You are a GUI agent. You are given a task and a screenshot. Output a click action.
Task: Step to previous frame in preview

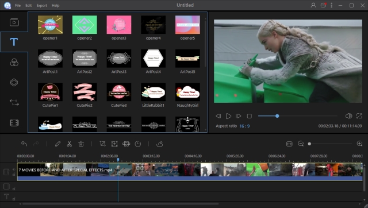point(218,116)
